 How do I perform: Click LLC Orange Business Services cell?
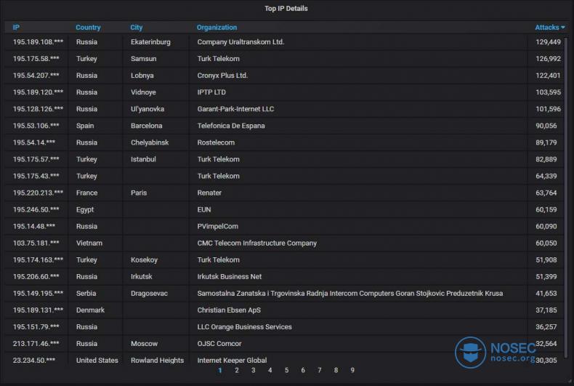click(x=245, y=327)
